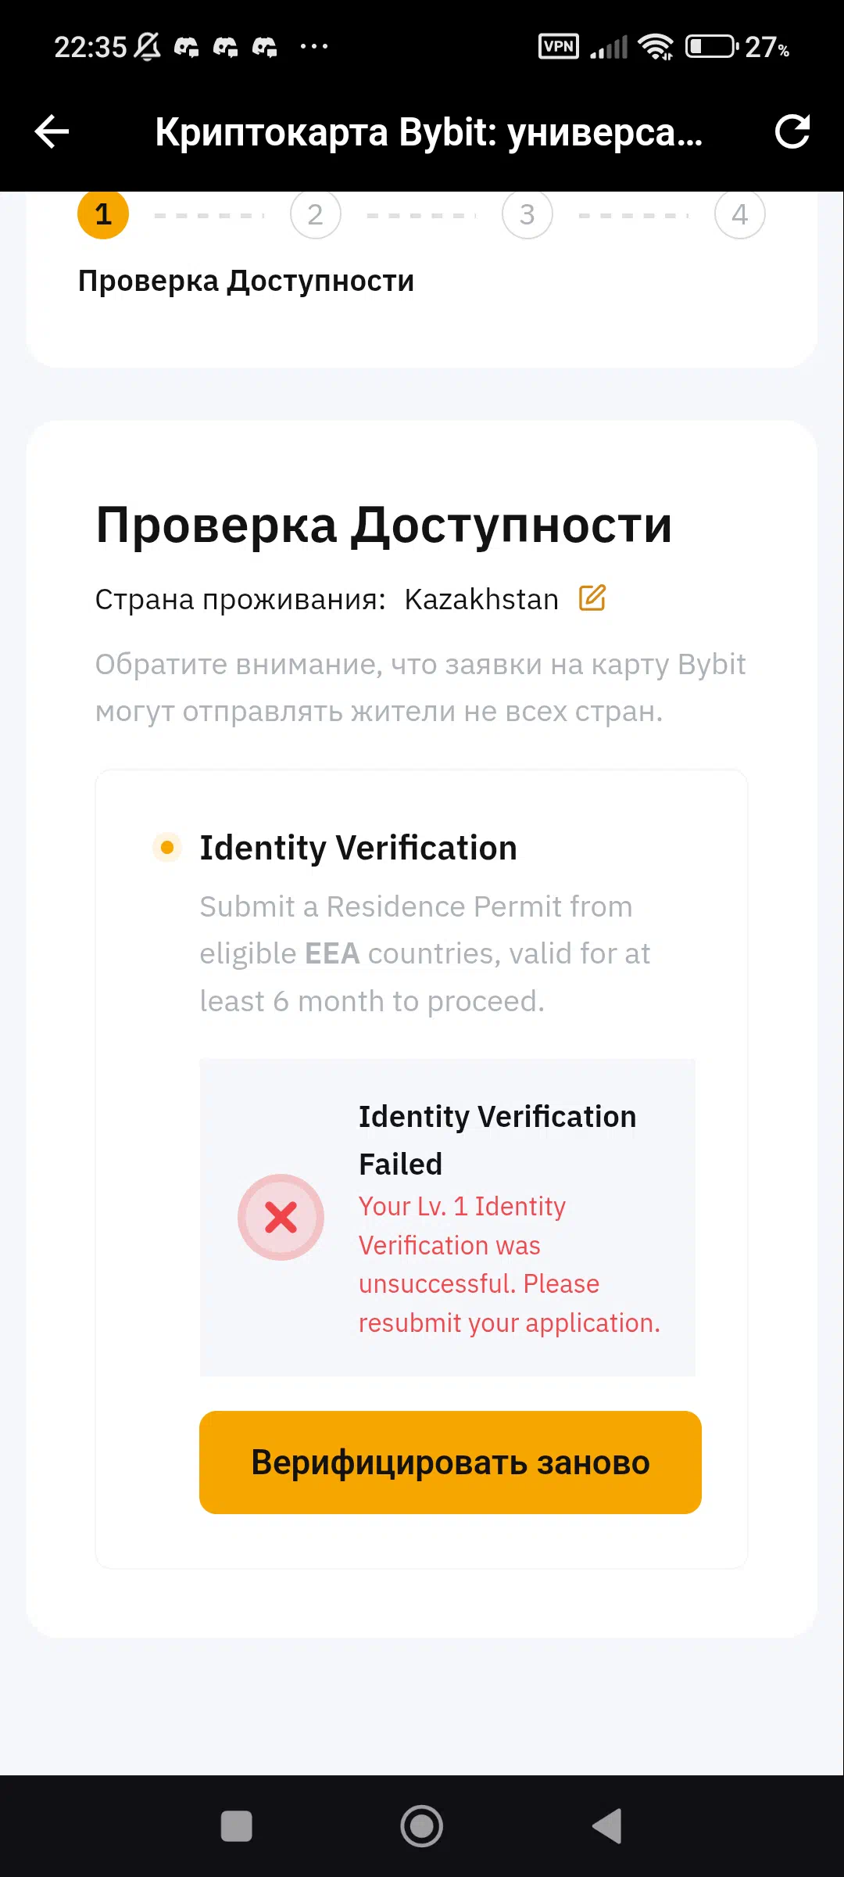Tap step 2 circle in progress bar
This screenshot has width=844, height=1877.
click(x=316, y=214)
